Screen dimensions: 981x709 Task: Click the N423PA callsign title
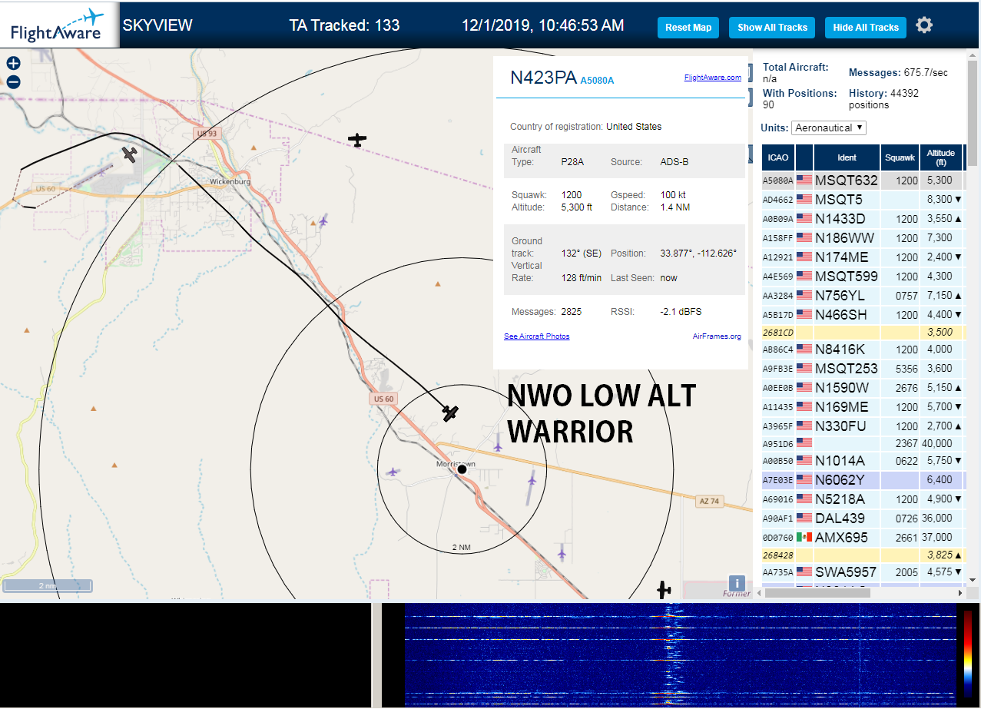[543, 78]
